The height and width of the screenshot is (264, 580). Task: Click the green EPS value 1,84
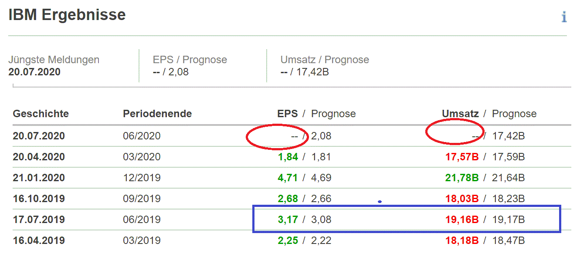288,157
